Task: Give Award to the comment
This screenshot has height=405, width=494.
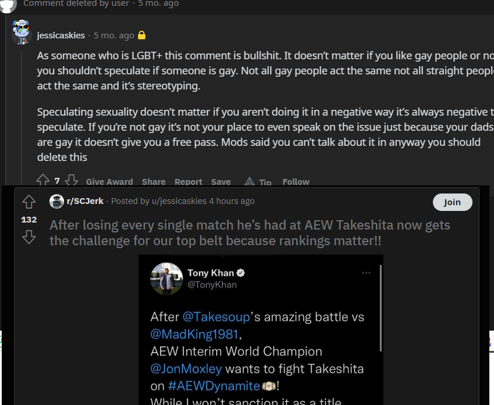Action: pyautogui.click(x=109, y=182)
